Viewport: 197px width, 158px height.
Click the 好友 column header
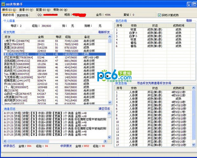(x=19, y=37)
